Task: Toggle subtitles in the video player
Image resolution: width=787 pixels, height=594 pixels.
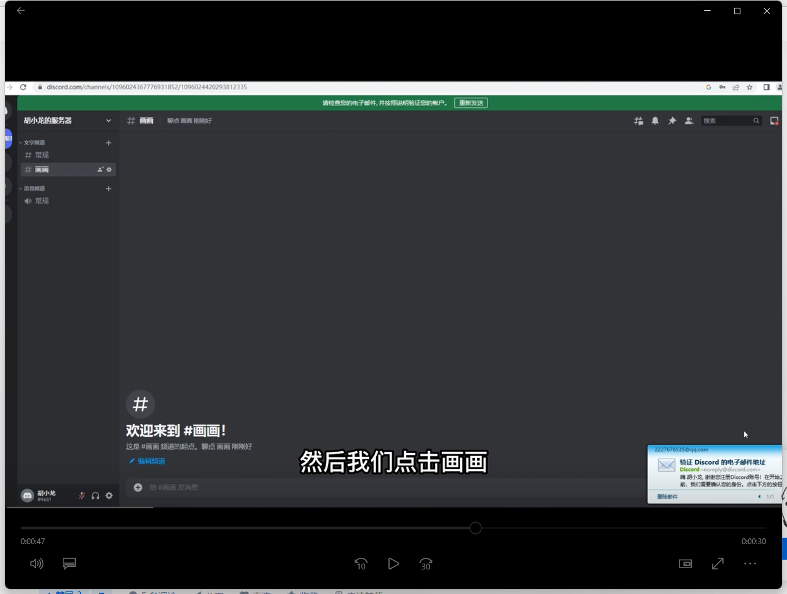Action: pos(69,564)
